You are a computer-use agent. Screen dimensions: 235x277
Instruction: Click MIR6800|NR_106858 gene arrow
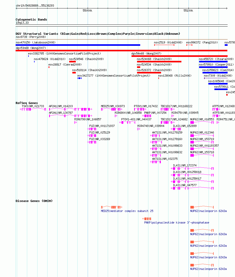116,116
